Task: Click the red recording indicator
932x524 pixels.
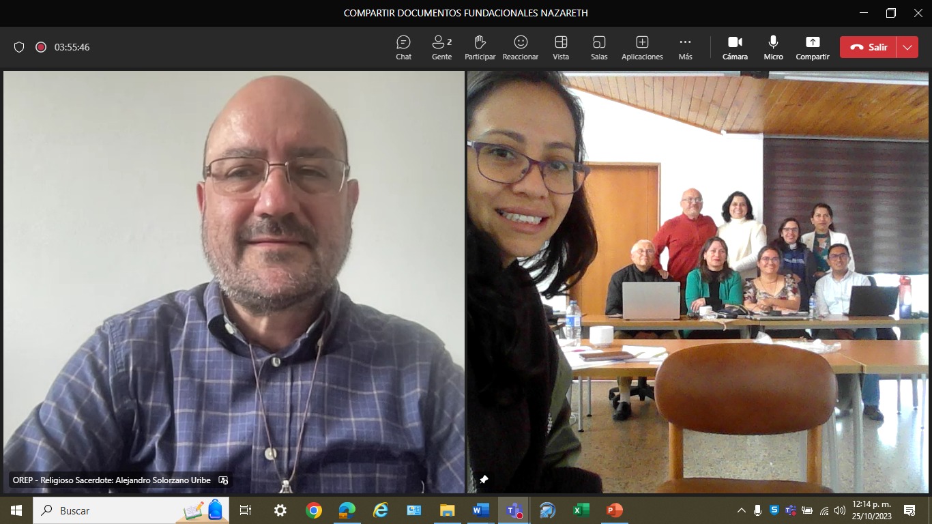Action: (x=41, y=47)
